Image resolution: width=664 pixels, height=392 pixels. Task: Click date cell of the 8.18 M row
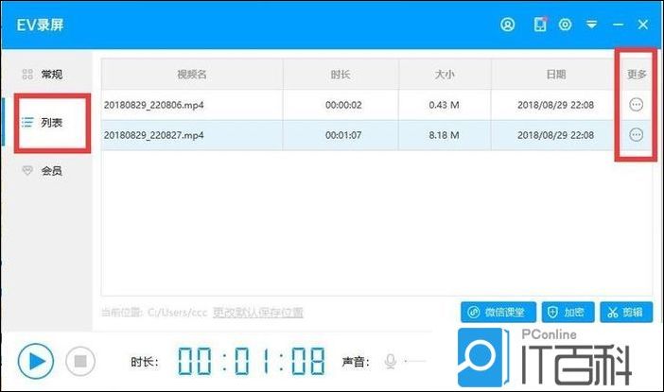[x=555, y=135]
